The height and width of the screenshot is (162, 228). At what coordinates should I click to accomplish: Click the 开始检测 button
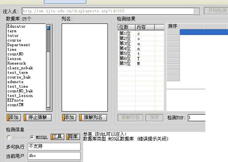pos(216,10)
